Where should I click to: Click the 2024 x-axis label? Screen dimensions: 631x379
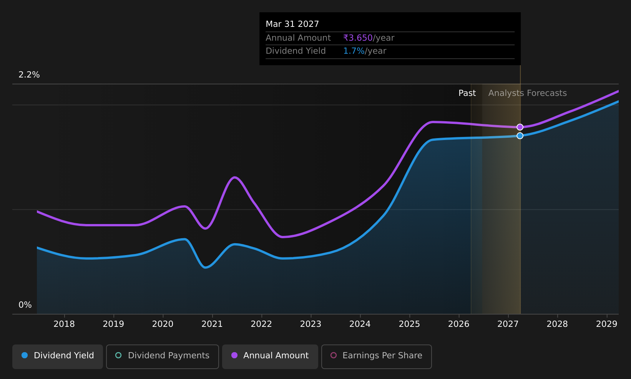360,324
